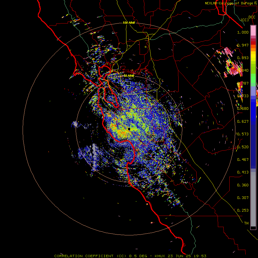Click the 0.573 scale value

[243, 134]
